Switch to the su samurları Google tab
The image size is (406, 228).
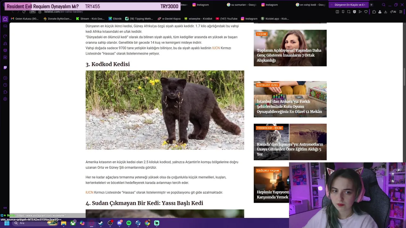242,5
